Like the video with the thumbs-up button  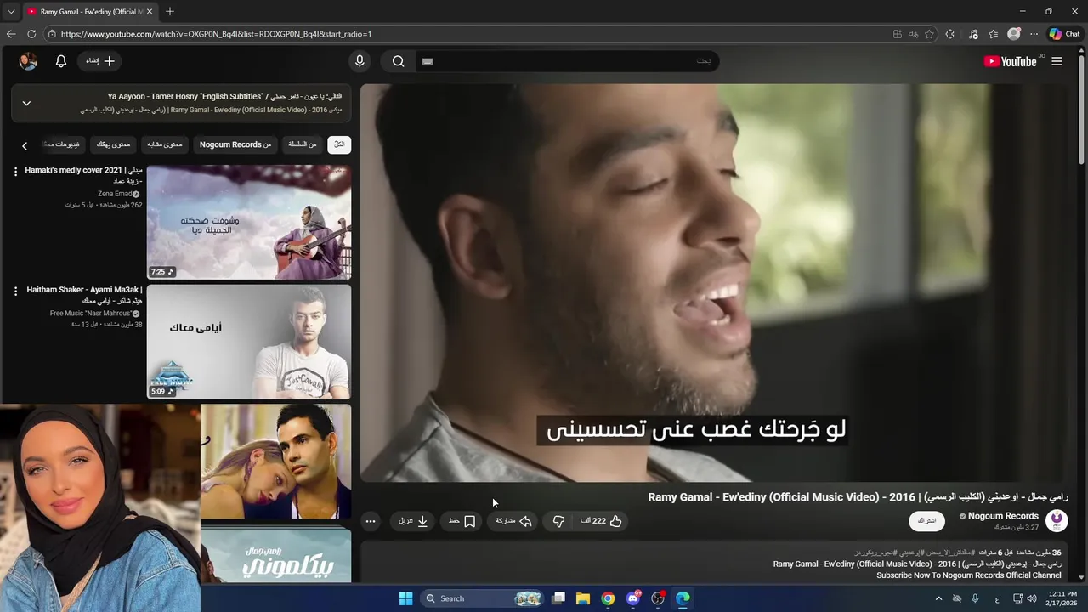point(602,521)
